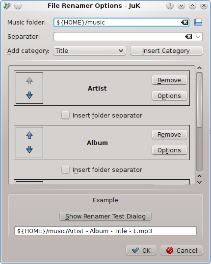Click the category list vertical scrollbar

pyautogui.click(x=200, y=122)
